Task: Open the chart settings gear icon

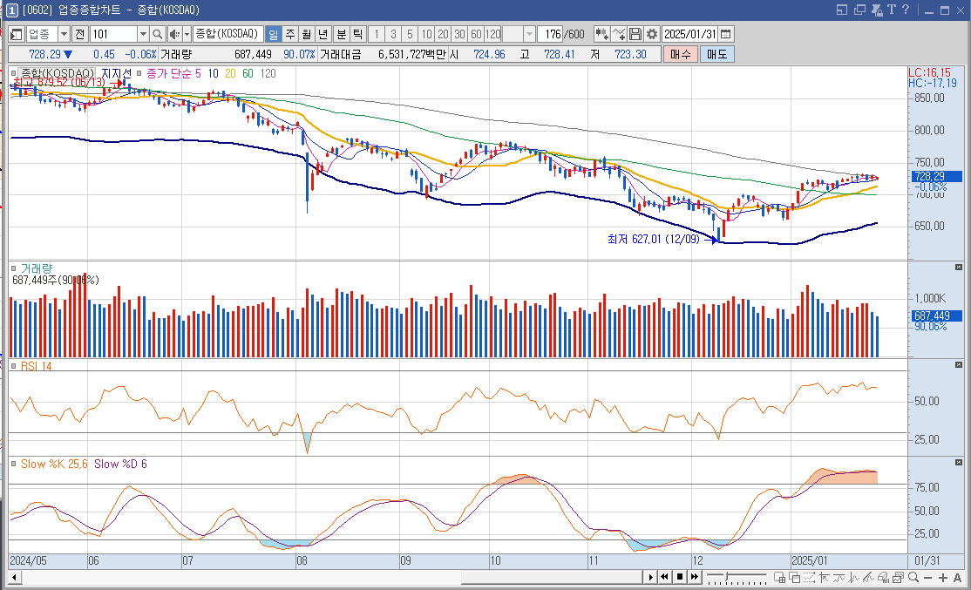Action: 651,34
